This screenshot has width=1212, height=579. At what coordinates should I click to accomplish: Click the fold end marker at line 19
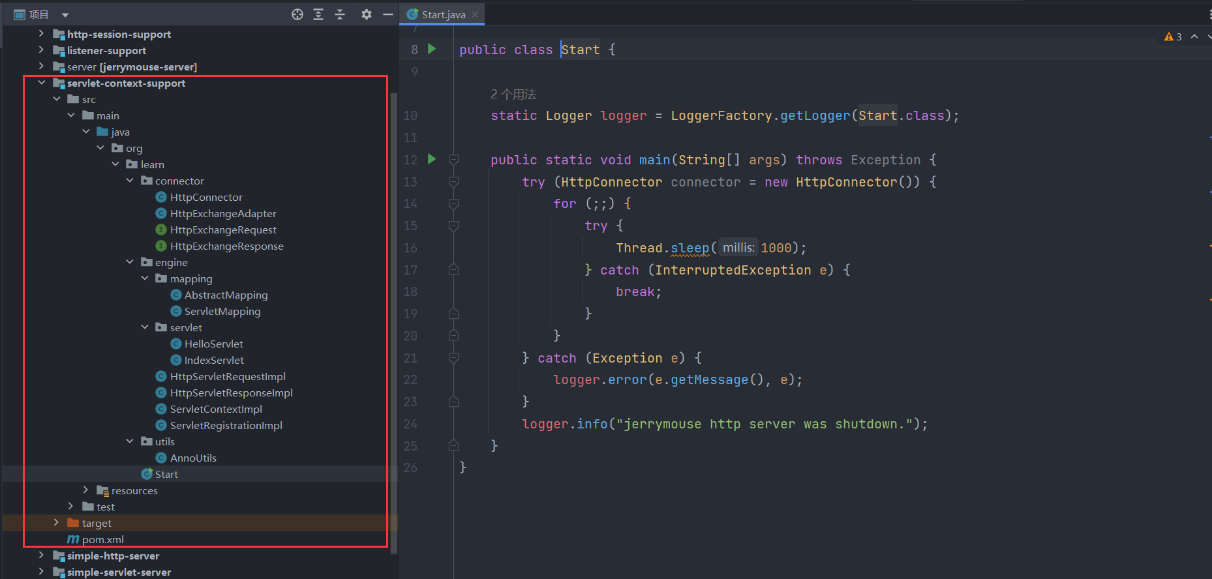click(x=453, y=314)
